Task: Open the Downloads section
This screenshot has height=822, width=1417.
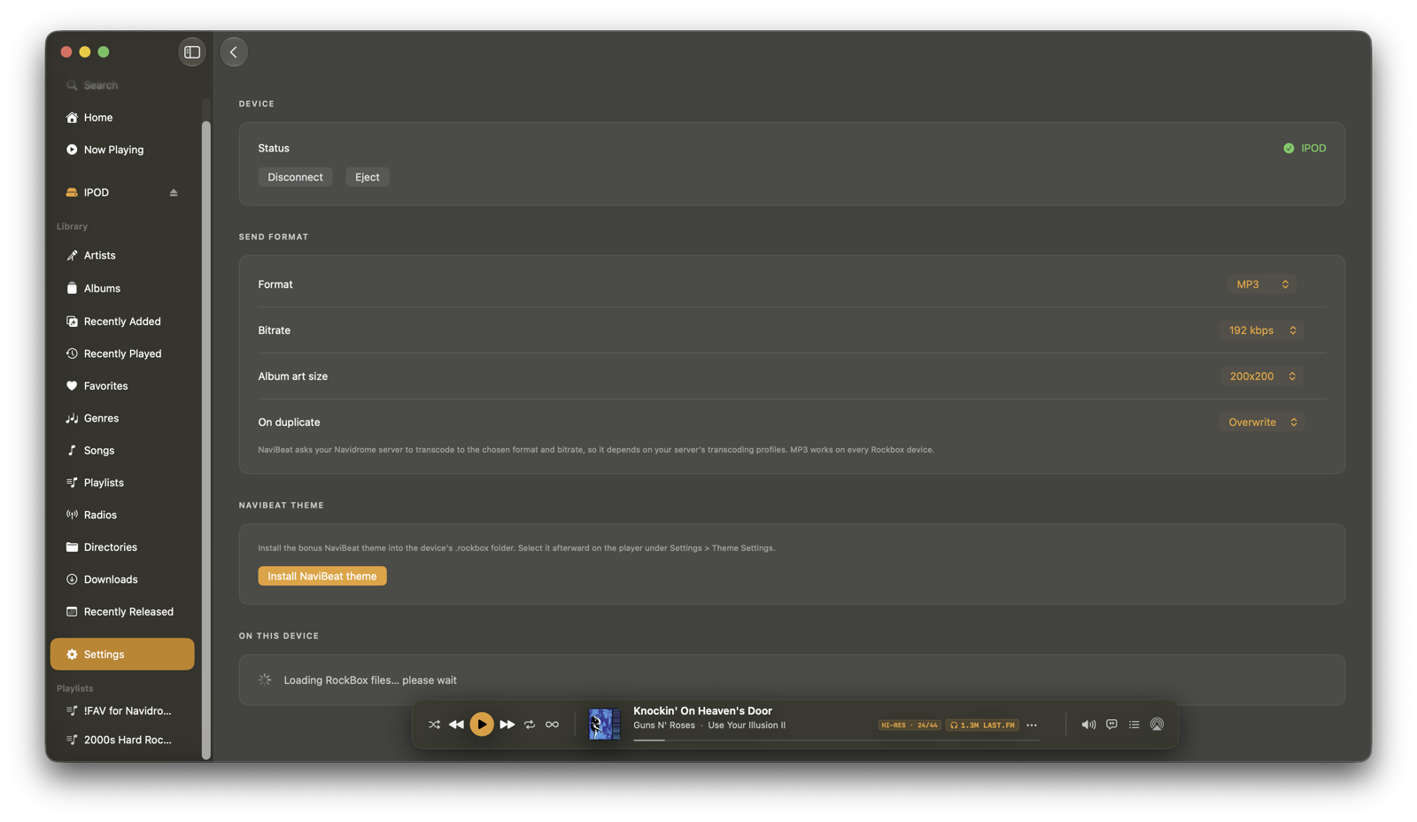Action: (122, 579)
